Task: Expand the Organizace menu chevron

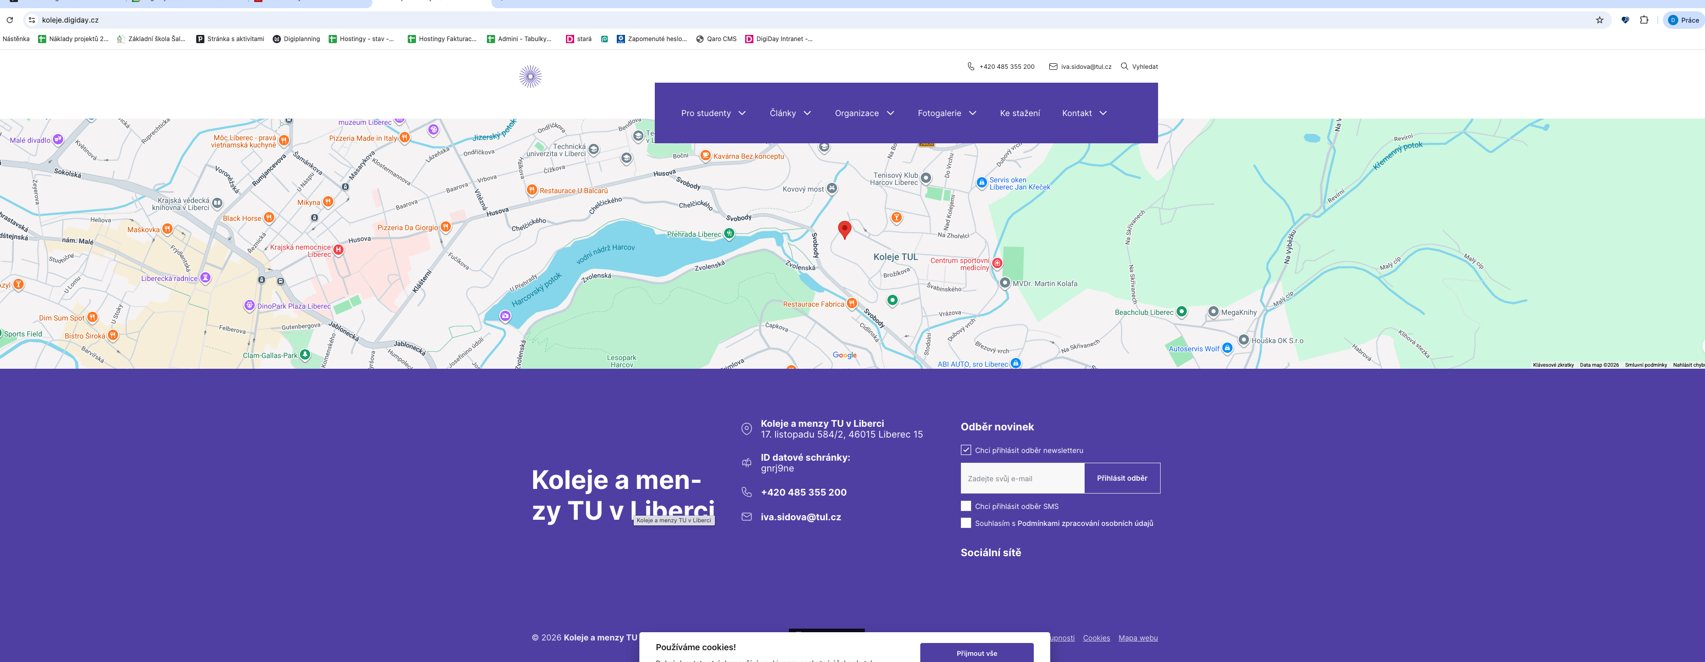Action: pyautogui.click(x=890, y=113)
